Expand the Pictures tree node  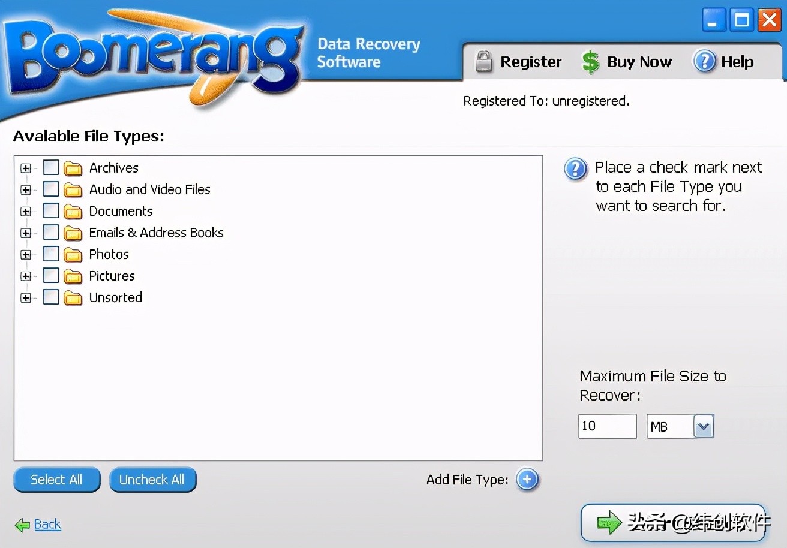(x=25, y=276)
